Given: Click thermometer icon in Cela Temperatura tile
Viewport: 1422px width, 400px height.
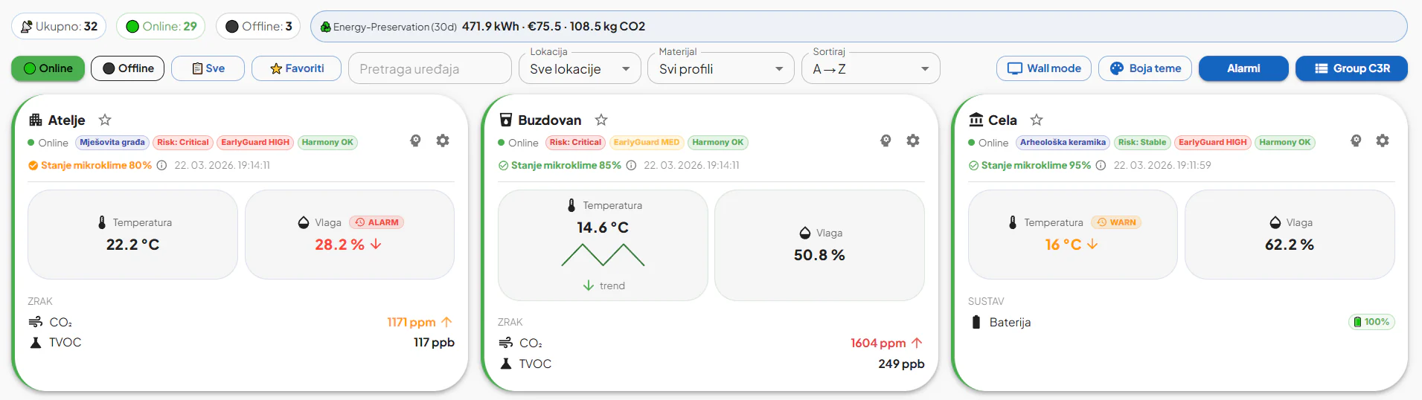Looking at the screenshot, I should click(x=1013, y=222).
